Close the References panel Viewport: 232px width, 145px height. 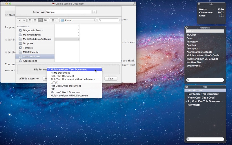(186, 28)
